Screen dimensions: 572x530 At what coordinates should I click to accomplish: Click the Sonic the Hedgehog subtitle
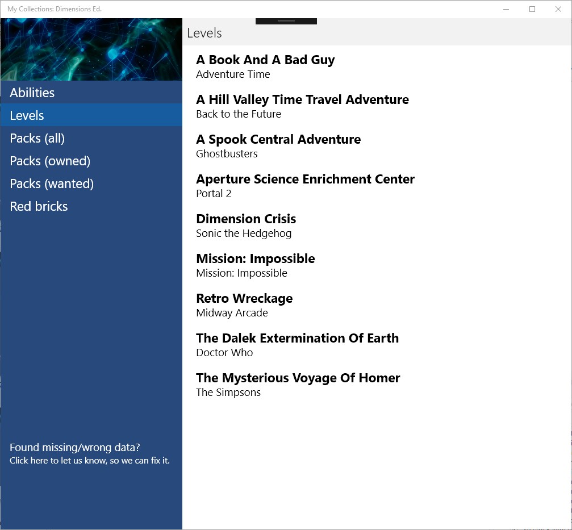pos(244,233)
